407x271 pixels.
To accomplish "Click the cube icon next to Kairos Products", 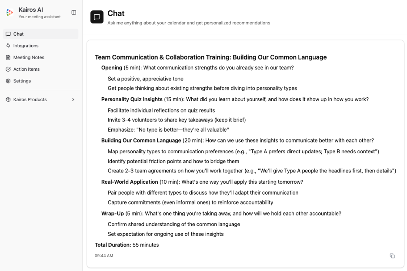I will 8,99.
